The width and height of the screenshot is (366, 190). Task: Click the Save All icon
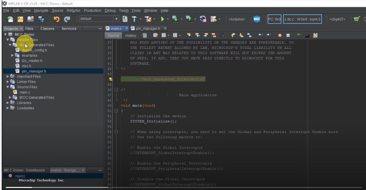(x=41, y=19)
